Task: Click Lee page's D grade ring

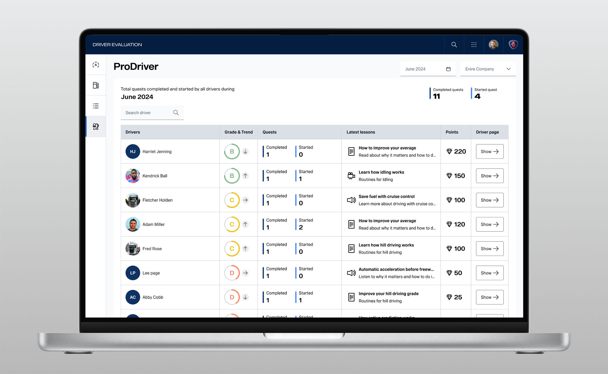Action: (x=232, y=273)
